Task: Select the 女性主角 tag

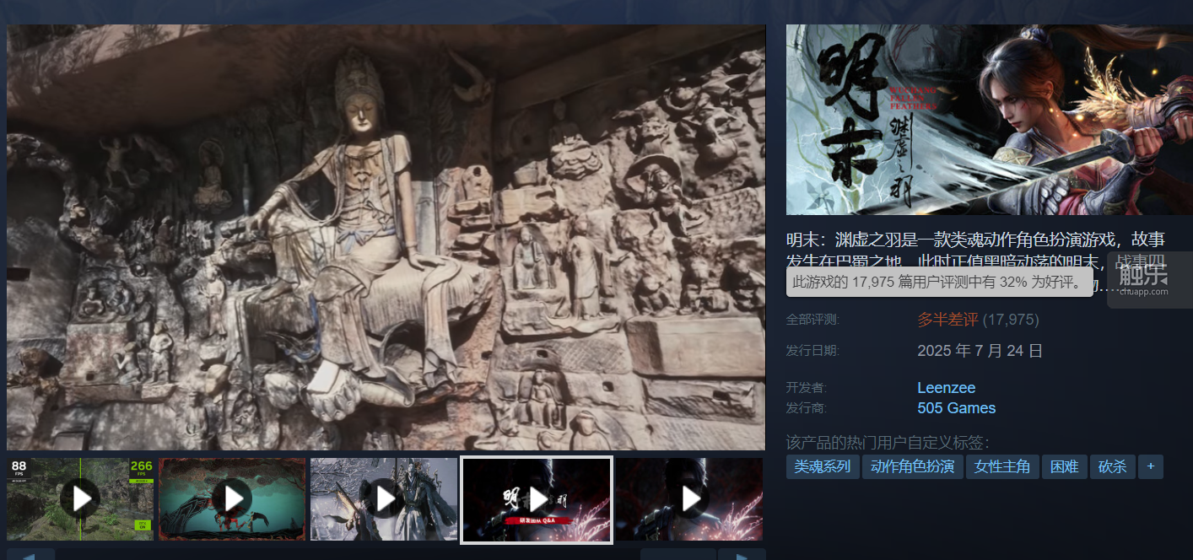Action: click(1001, 466)
